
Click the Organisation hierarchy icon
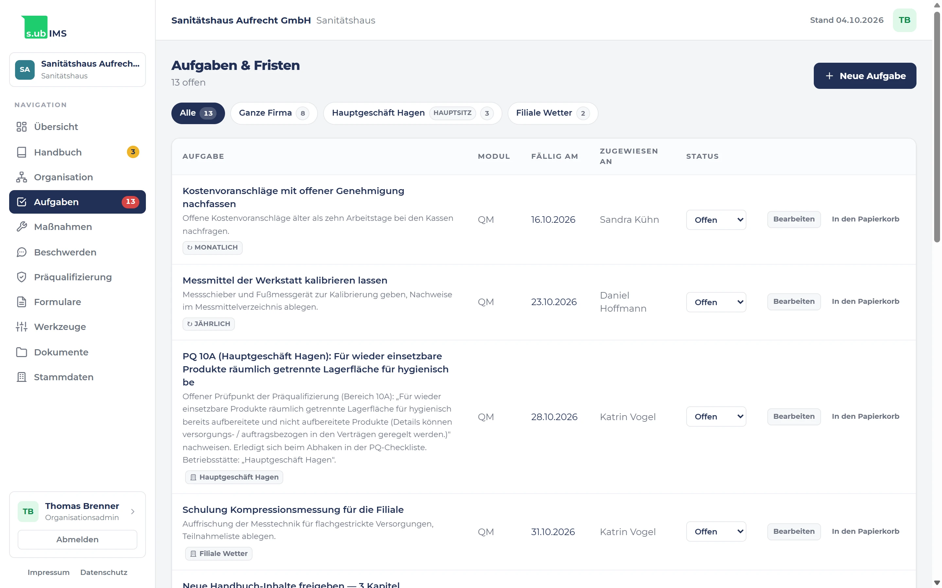tap(21, 177)
